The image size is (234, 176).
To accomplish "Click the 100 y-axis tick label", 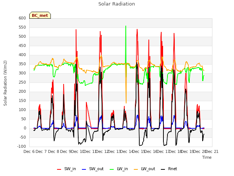I will coord(22,110).
